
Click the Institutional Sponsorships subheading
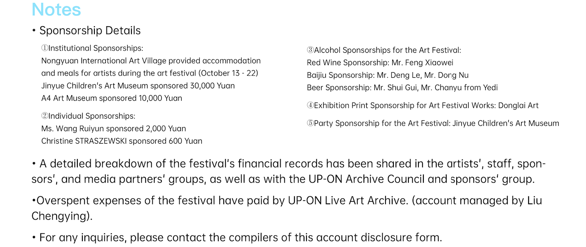point(92,48)
